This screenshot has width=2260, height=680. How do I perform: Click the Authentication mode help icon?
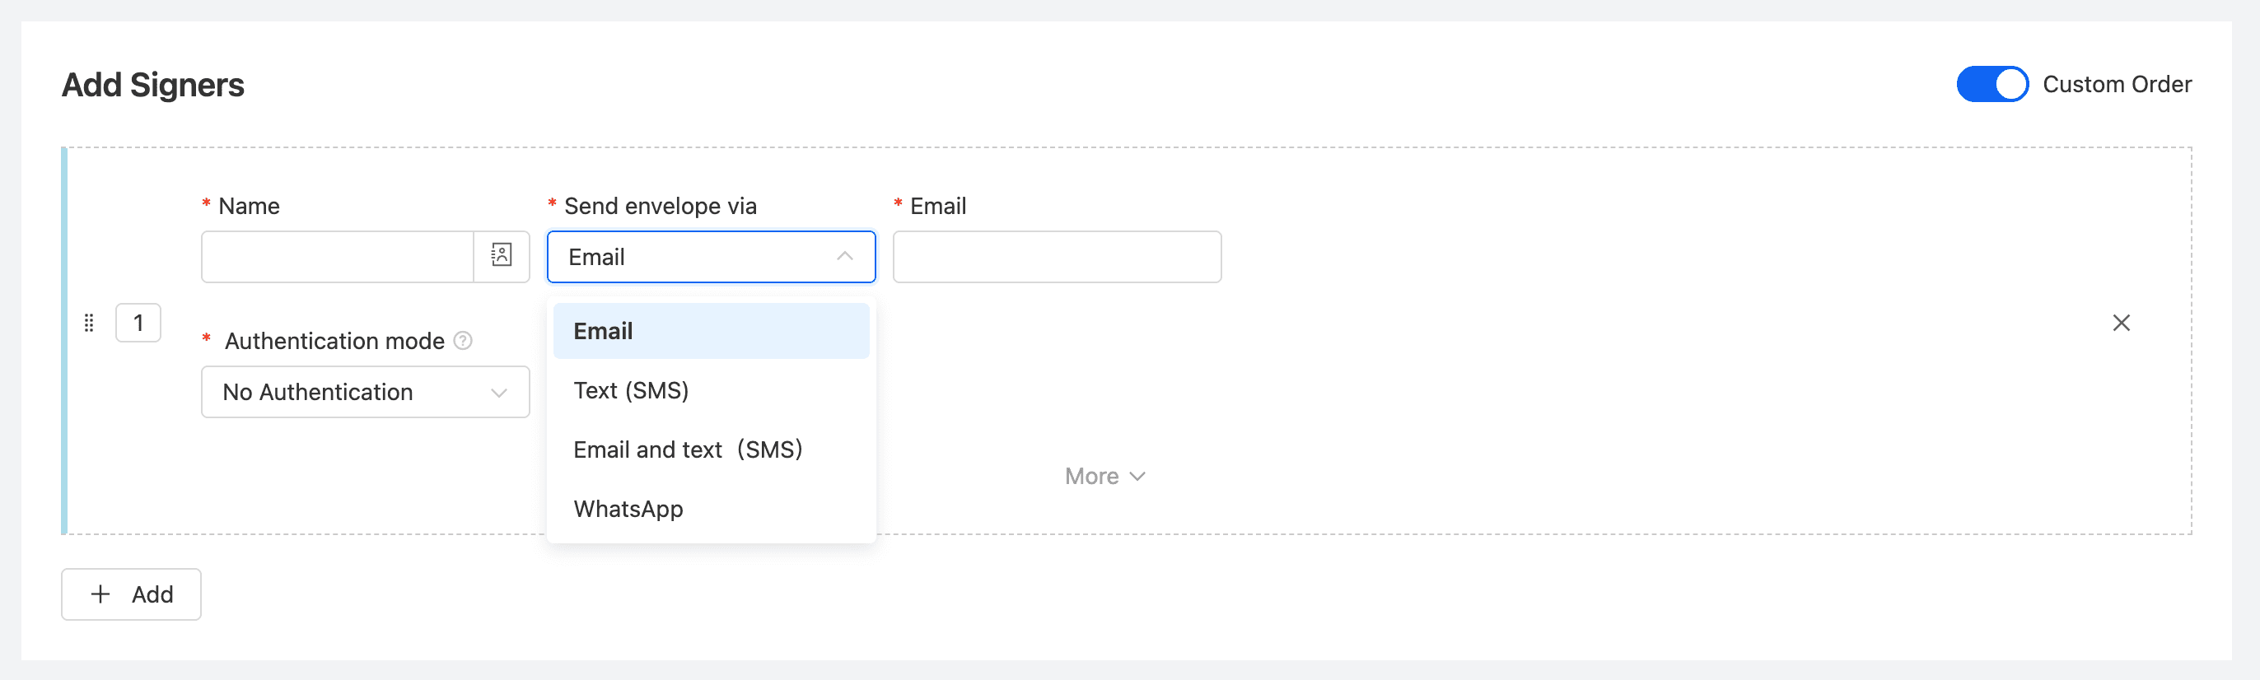coord(463,341)
